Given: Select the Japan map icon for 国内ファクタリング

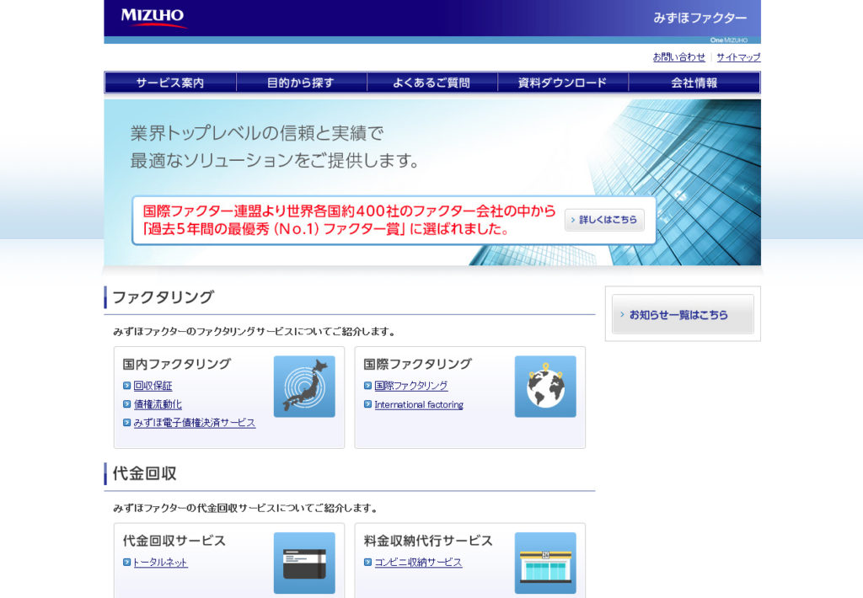Looking at the screenshot, I should pos(304,387).
